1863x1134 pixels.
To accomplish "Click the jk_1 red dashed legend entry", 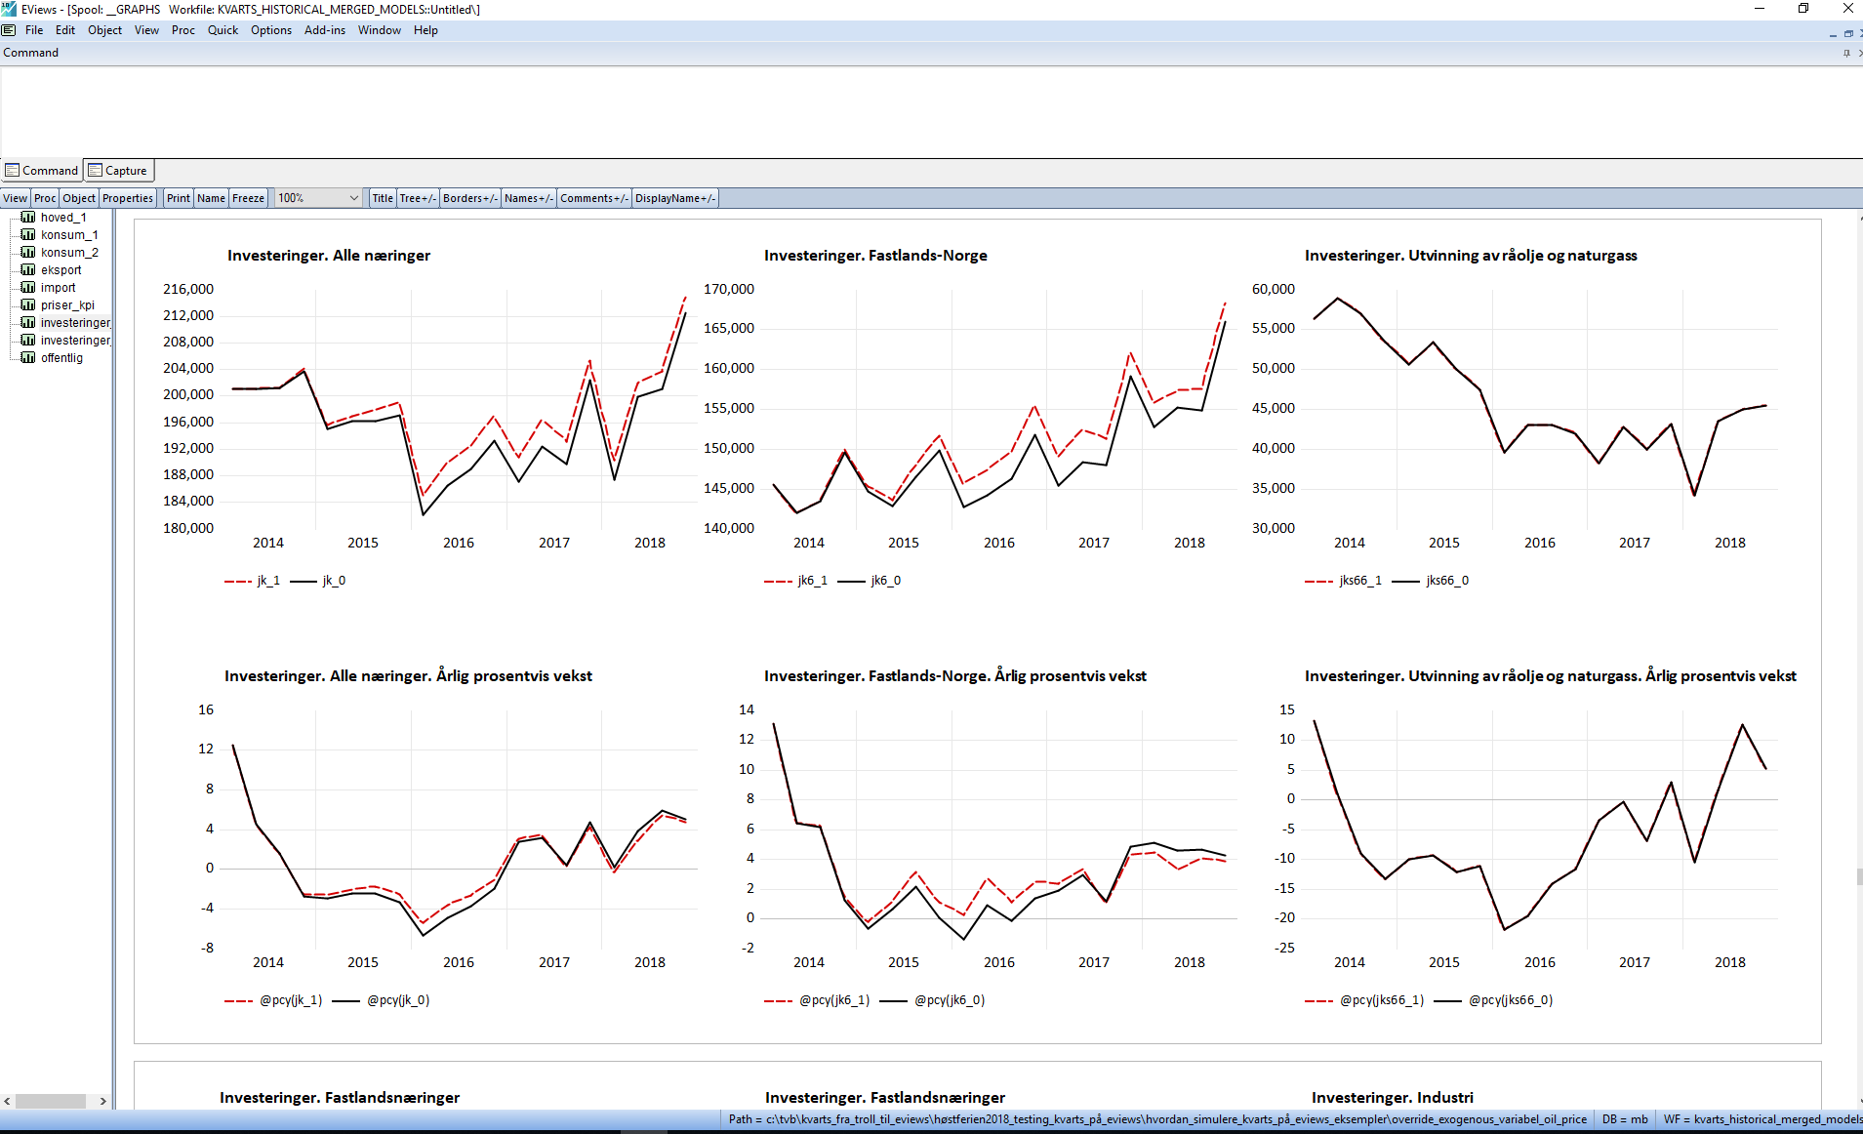I will coord(252,581).
